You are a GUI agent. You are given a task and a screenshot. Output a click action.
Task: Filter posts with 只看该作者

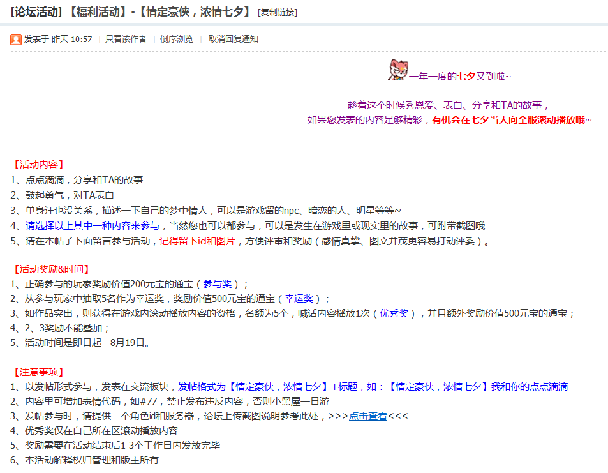click(126, 40)
